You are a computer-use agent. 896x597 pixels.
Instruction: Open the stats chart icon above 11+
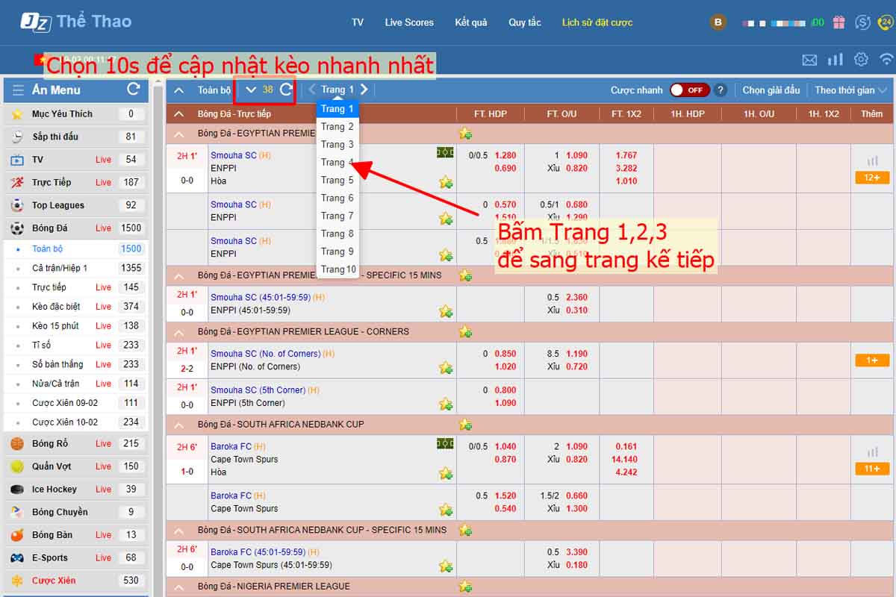point(872,451)
